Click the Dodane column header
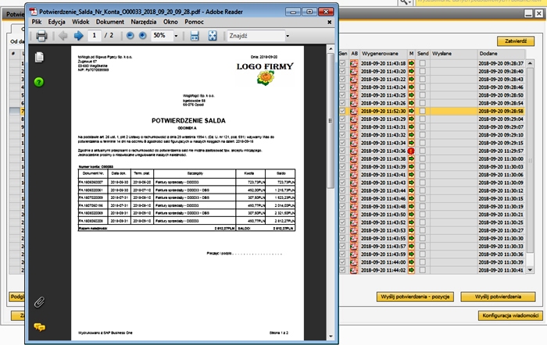This screenshot has height=345, width=547. (502, 54)
